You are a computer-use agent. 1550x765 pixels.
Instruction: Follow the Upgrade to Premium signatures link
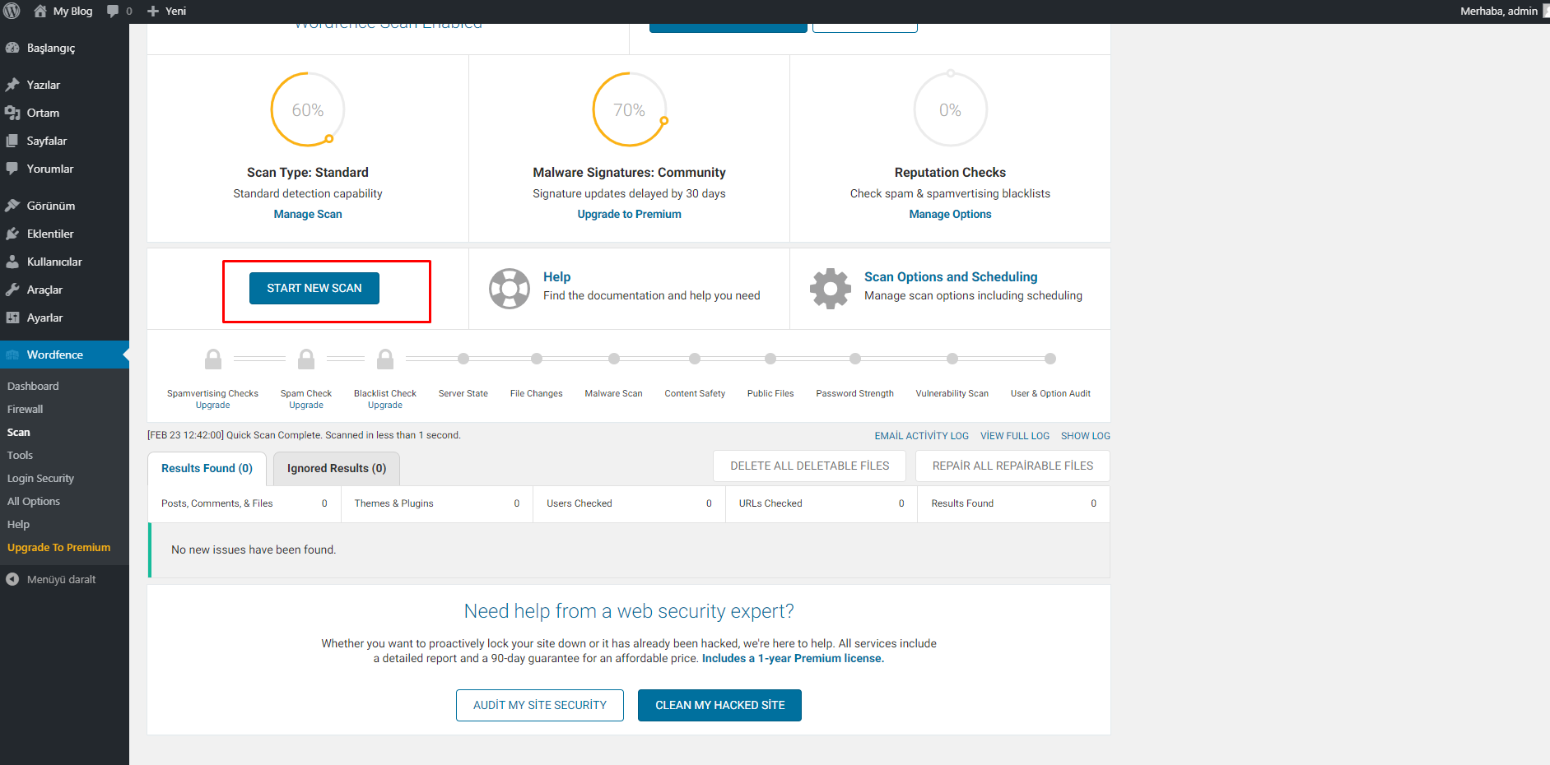(630, 214)
